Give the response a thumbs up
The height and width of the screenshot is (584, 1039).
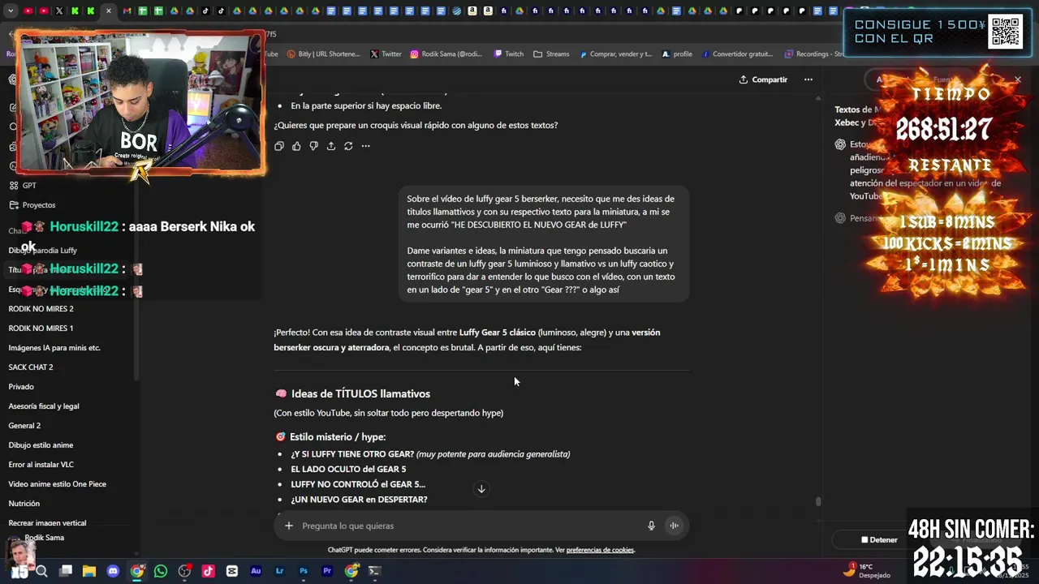(296, 146)
